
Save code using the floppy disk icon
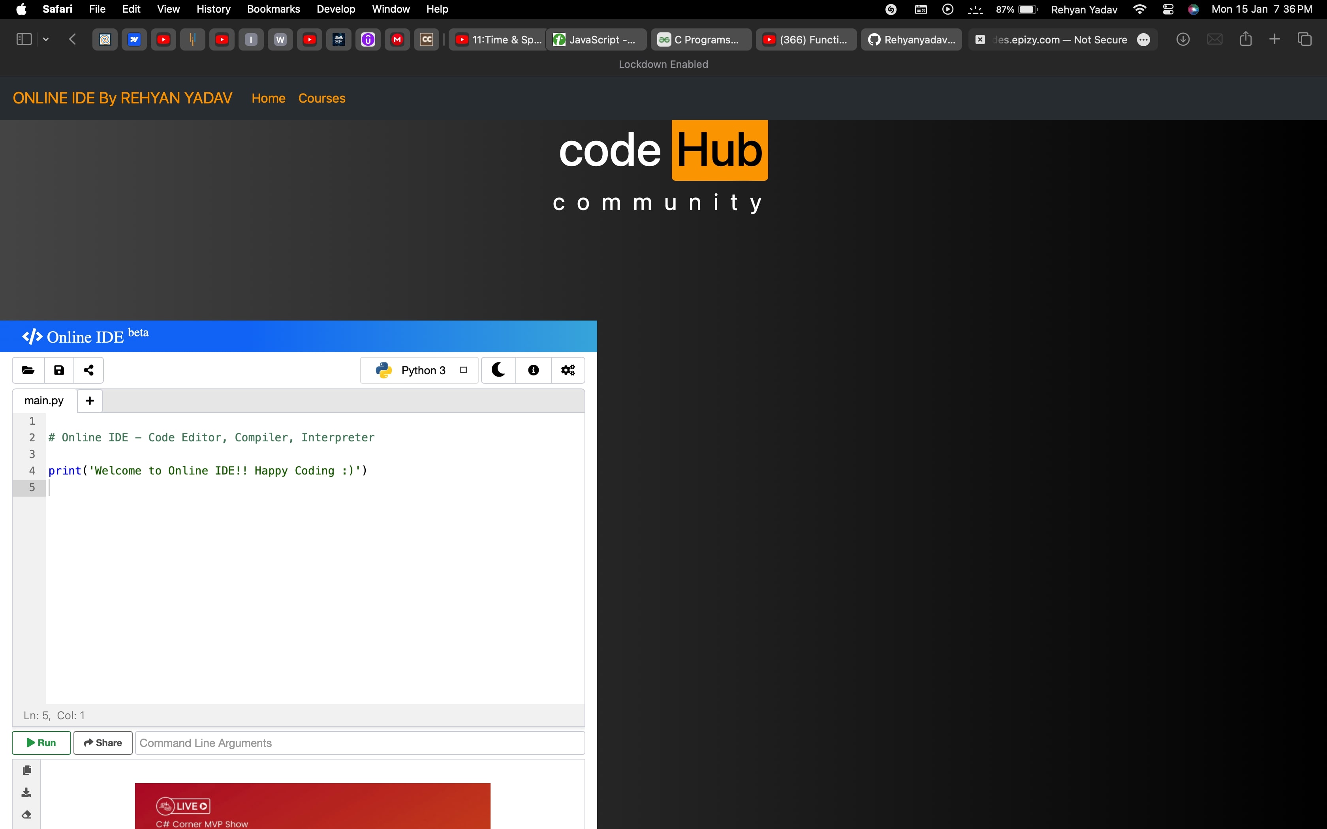tap(59, 370)
